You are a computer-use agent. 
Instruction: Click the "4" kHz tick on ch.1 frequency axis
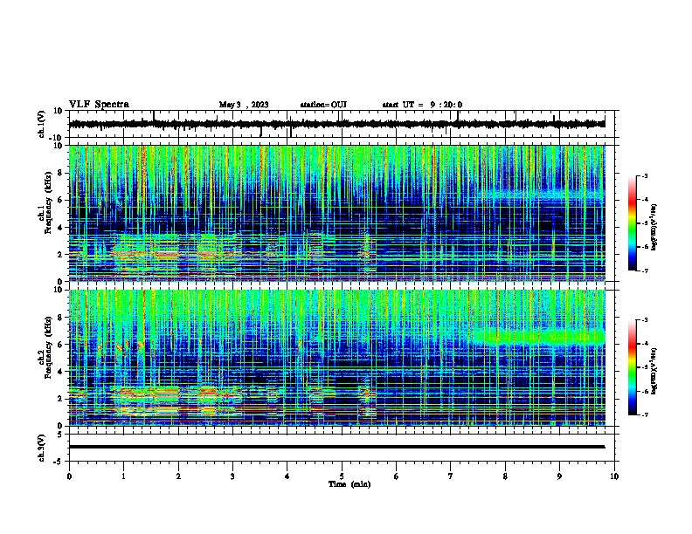61,227
